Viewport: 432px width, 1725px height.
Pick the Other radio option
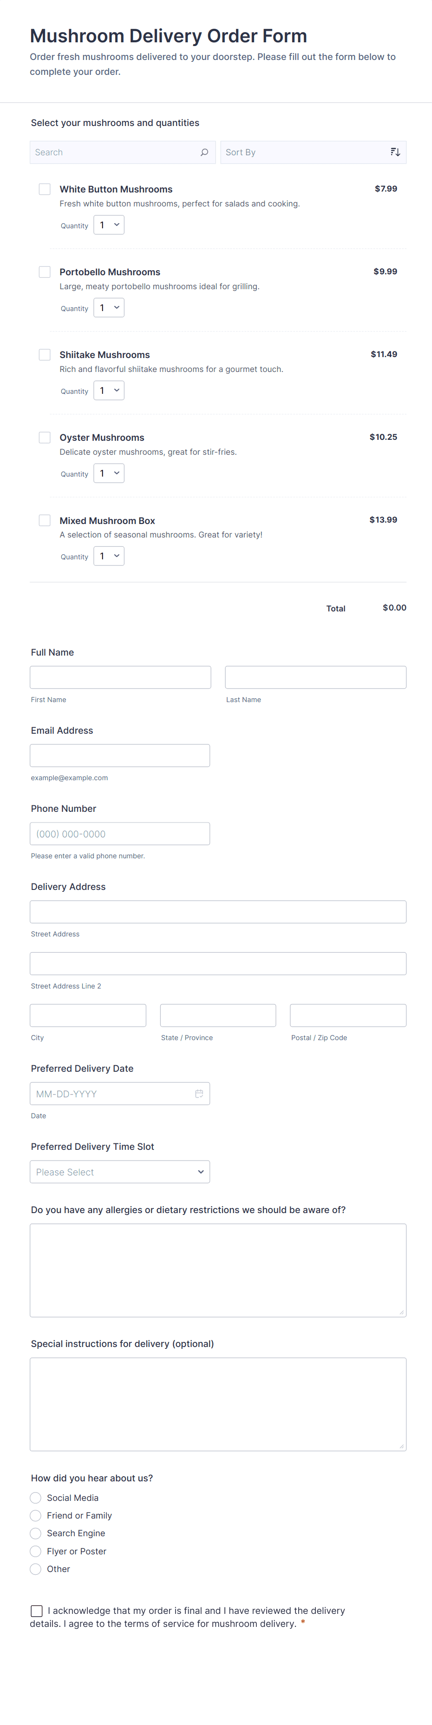point(36,1568)
